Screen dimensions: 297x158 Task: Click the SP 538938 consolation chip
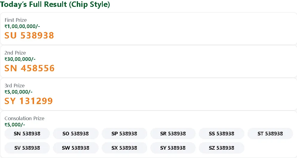(124, 134)
